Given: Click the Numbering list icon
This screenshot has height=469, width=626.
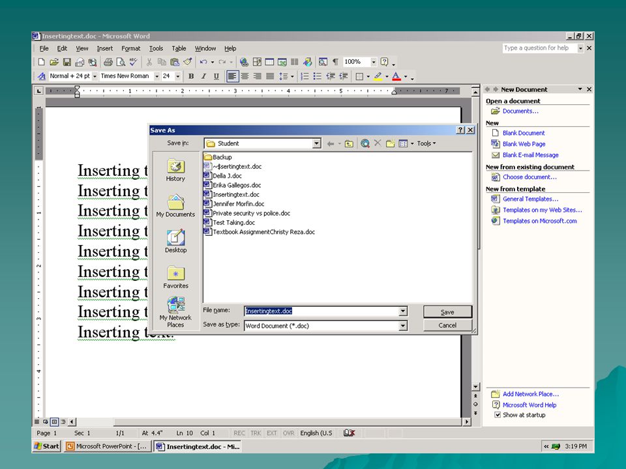Looking at the screenshot, I should point(305,76).
